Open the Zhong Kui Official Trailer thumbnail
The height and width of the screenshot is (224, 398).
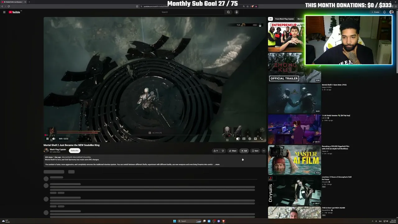[x=294, y=68]
